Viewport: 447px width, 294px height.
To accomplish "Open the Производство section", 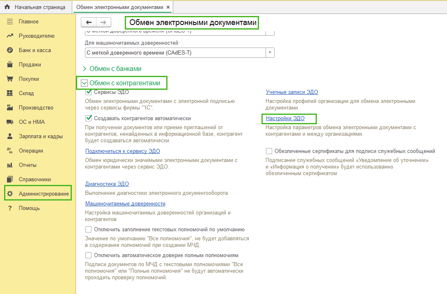I will click(x=36, y=108).
